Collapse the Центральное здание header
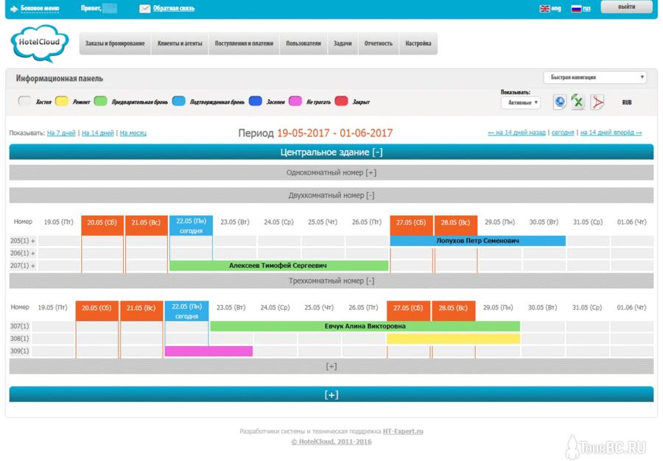 (331, 152)
